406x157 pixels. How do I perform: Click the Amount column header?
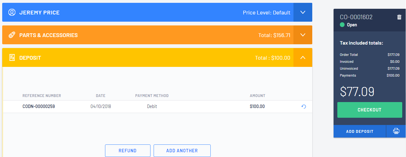click(257, 96)
